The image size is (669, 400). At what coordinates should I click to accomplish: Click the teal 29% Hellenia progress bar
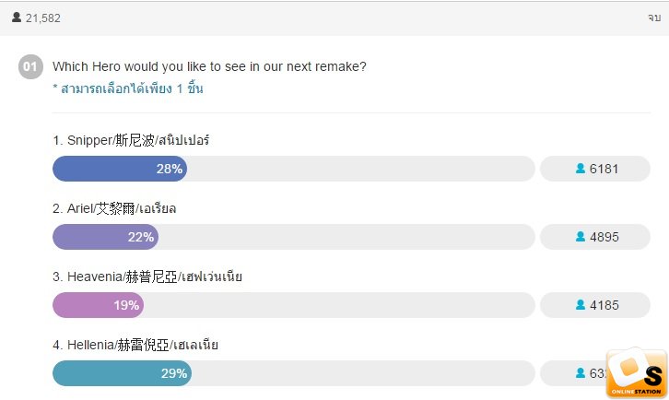click(x=122, y=373)
